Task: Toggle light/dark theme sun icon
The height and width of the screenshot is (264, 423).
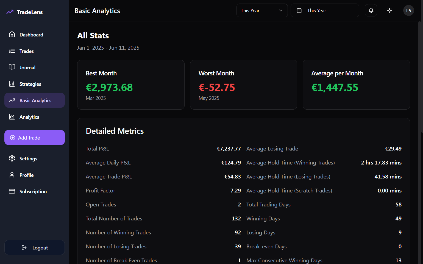Action: click(389, 10)
